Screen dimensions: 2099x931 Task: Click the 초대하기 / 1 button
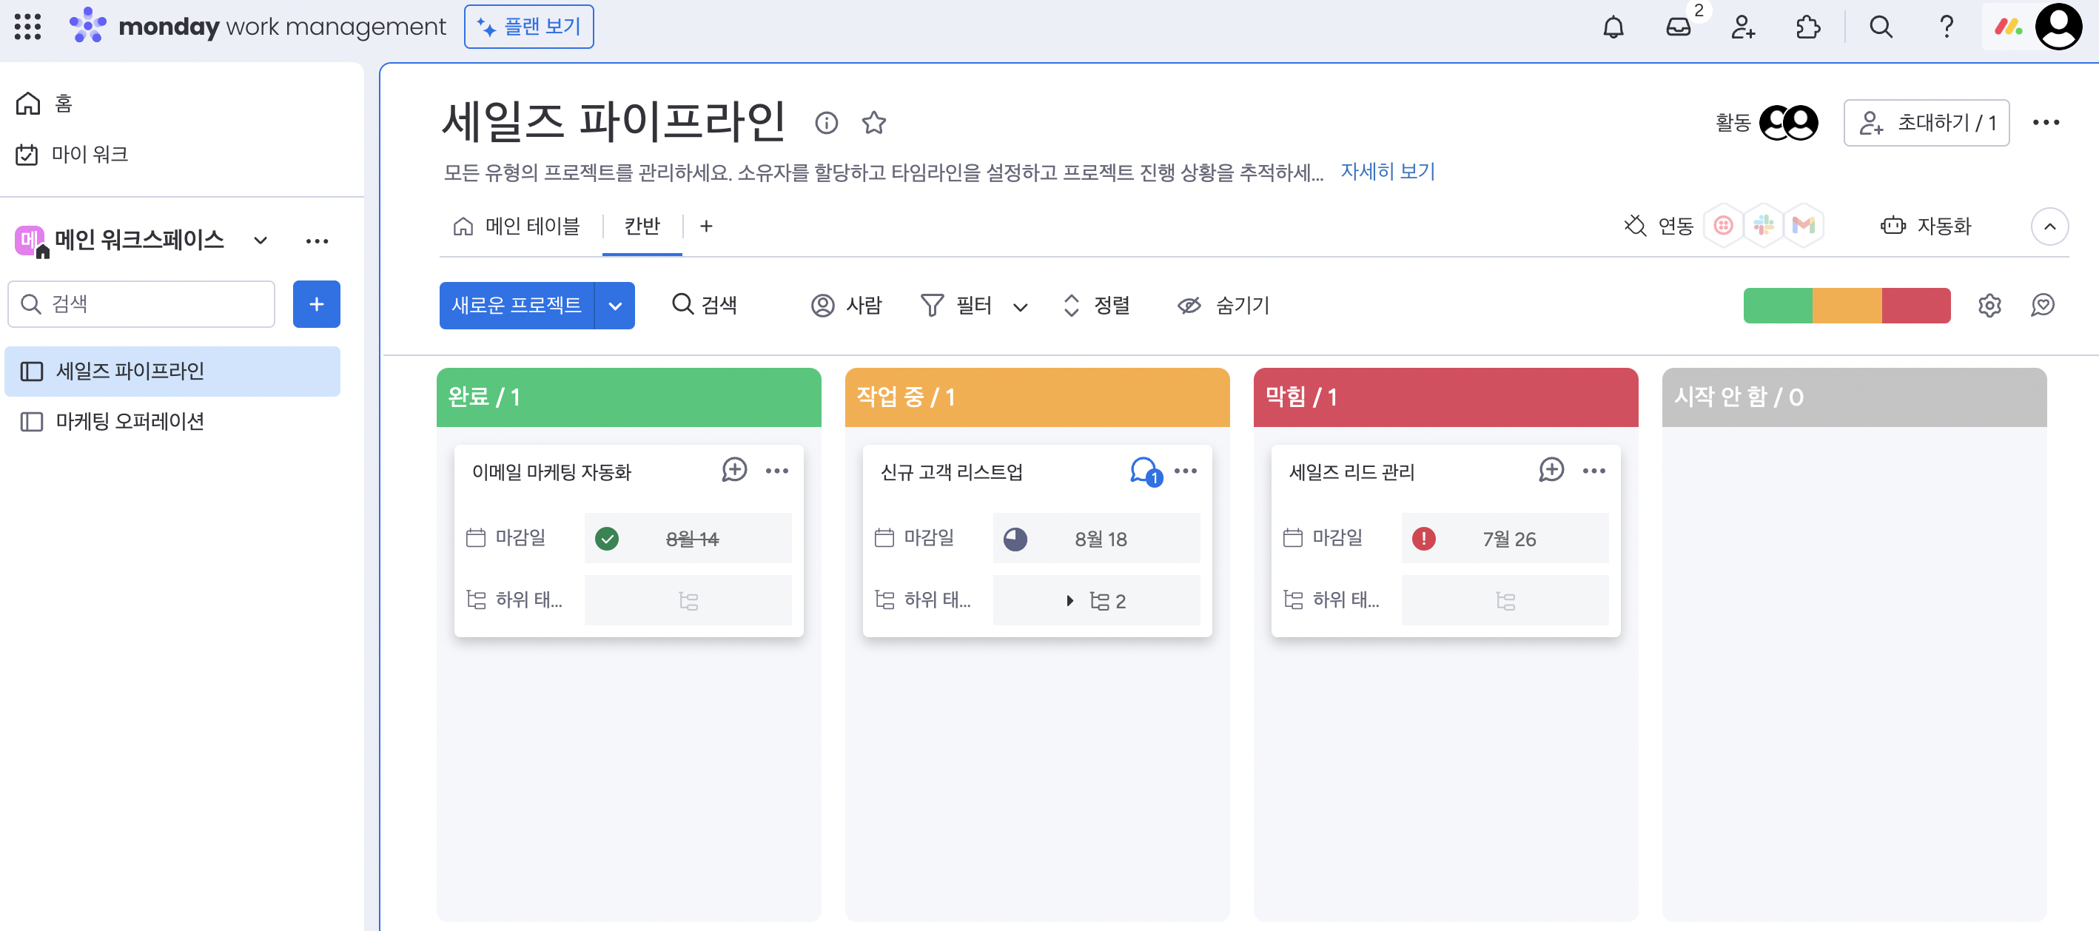[x=1926, y=123]
